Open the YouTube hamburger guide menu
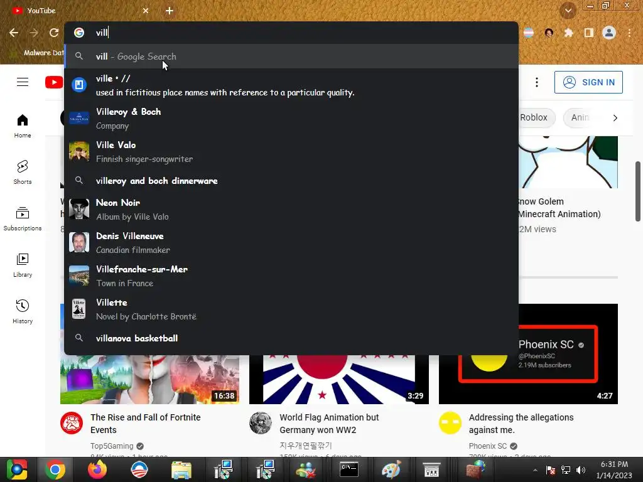Screen dimensions: 643x482 23,82
